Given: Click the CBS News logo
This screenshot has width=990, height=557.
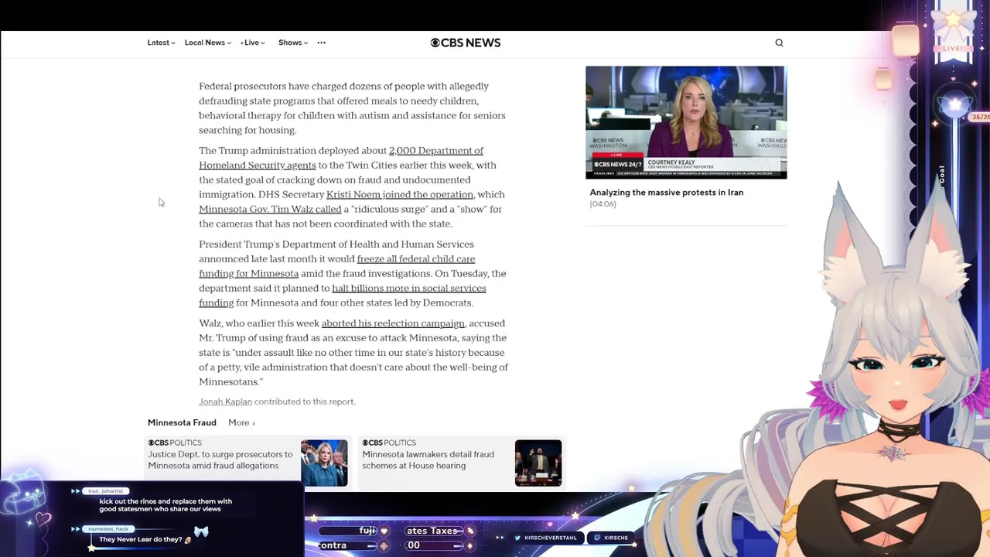Looking at the screenshot, I should point(466,43).
